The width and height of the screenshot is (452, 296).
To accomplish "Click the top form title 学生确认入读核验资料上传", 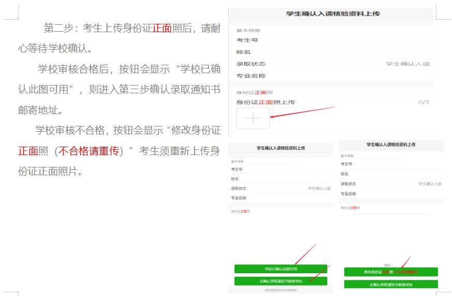I will (332, 13).
